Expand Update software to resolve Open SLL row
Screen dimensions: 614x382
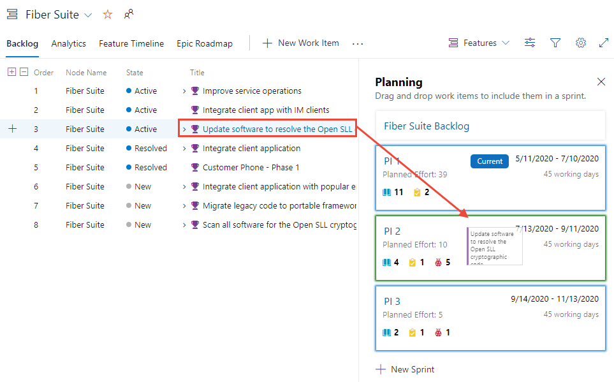click(184, 129)
